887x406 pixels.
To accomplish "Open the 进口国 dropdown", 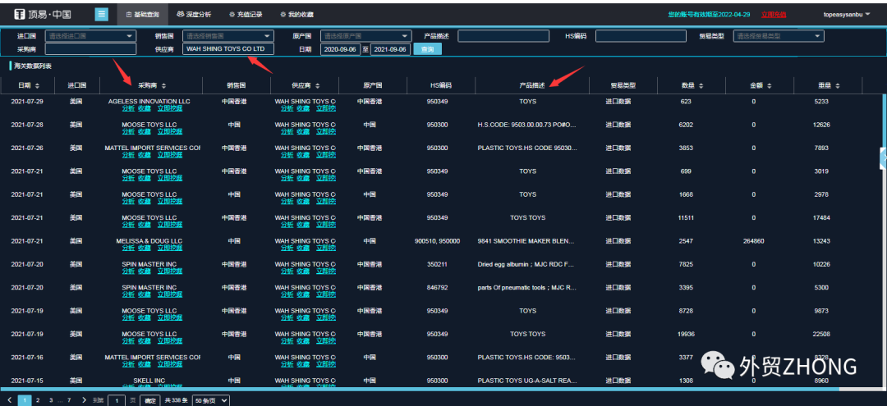I will 90,36.
